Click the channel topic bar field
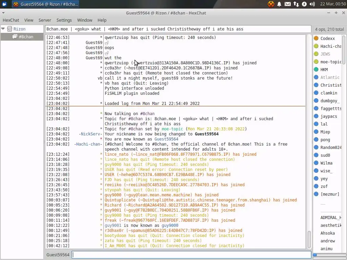Screen dimensions: 347x260 (x=178, y=29)
